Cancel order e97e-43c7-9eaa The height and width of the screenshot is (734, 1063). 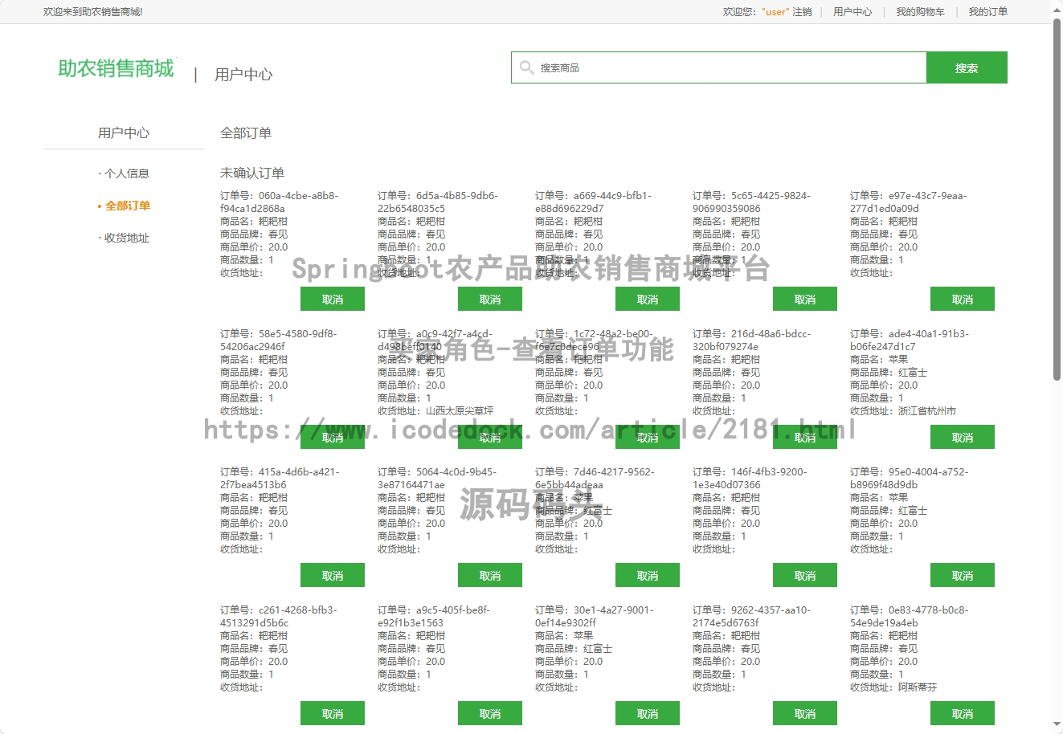click(963, 300)
